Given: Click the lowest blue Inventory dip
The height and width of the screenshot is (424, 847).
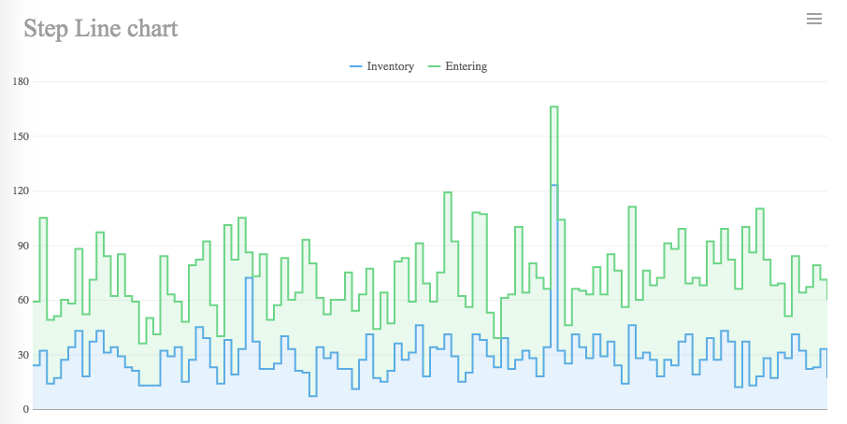Looking at the screenshot, I should tap(313, 396).
